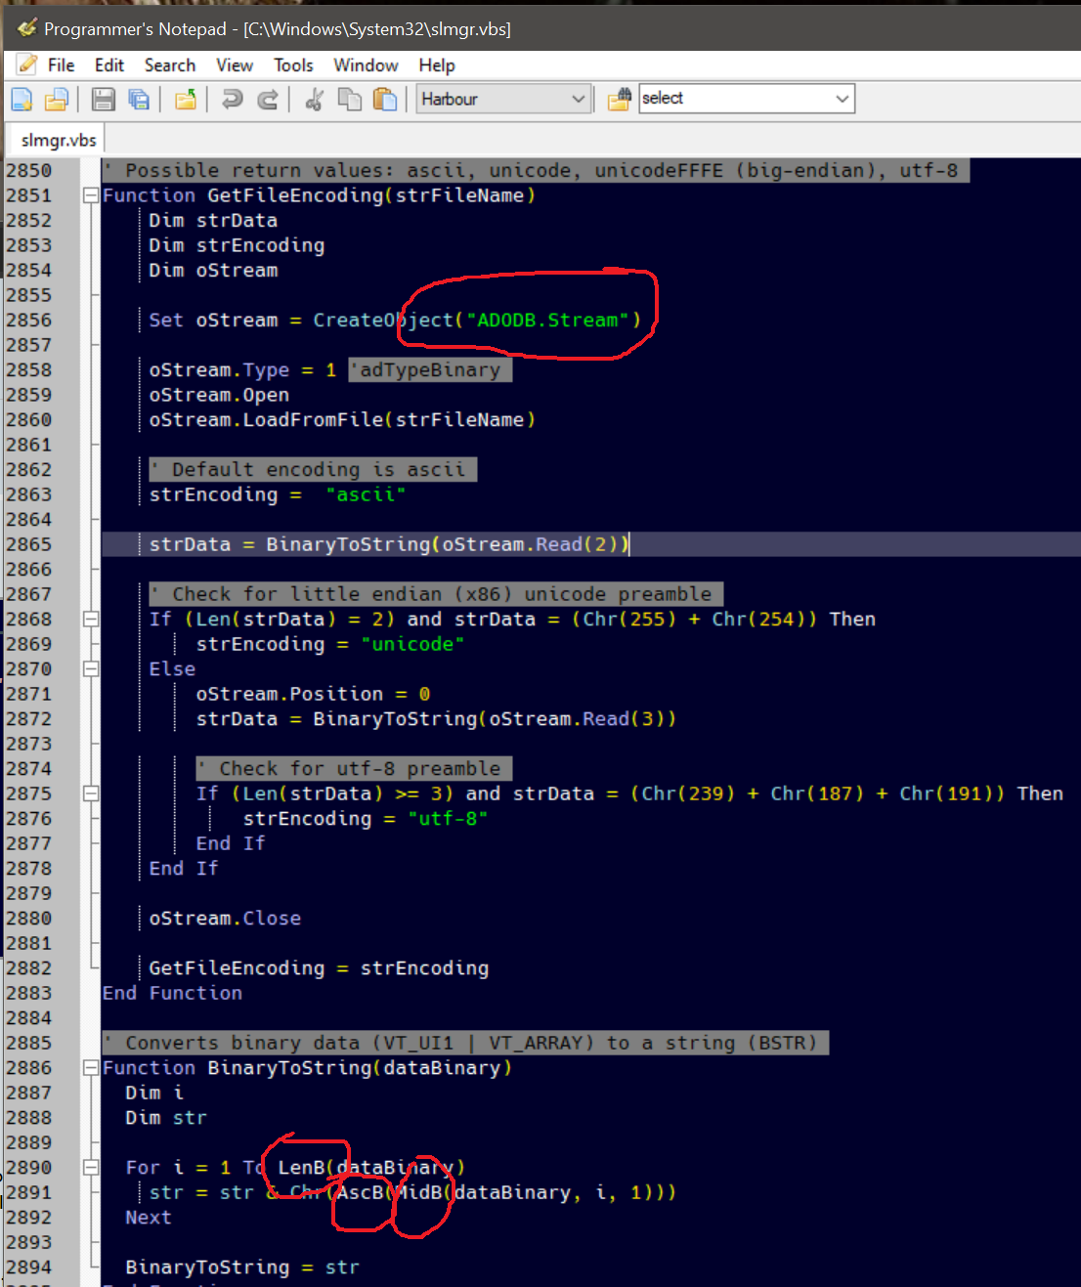Click 'Next' keyword on line 2892
Image resolution: width=1081 pixels, height=1287 pixels.
[149, 1217]
